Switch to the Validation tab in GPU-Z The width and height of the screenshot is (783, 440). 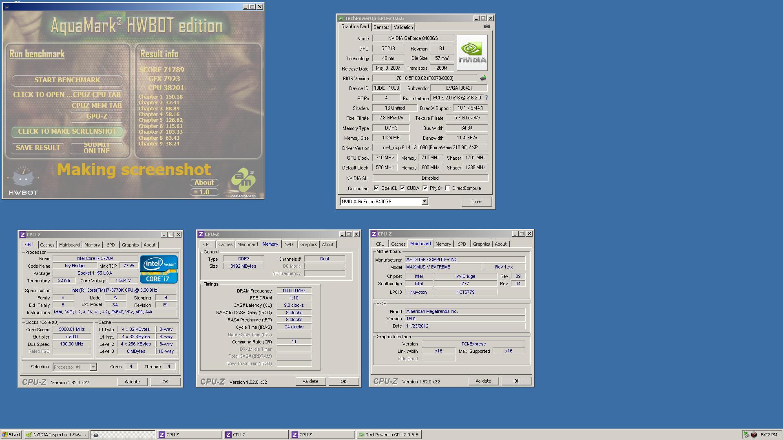point(403,27)
